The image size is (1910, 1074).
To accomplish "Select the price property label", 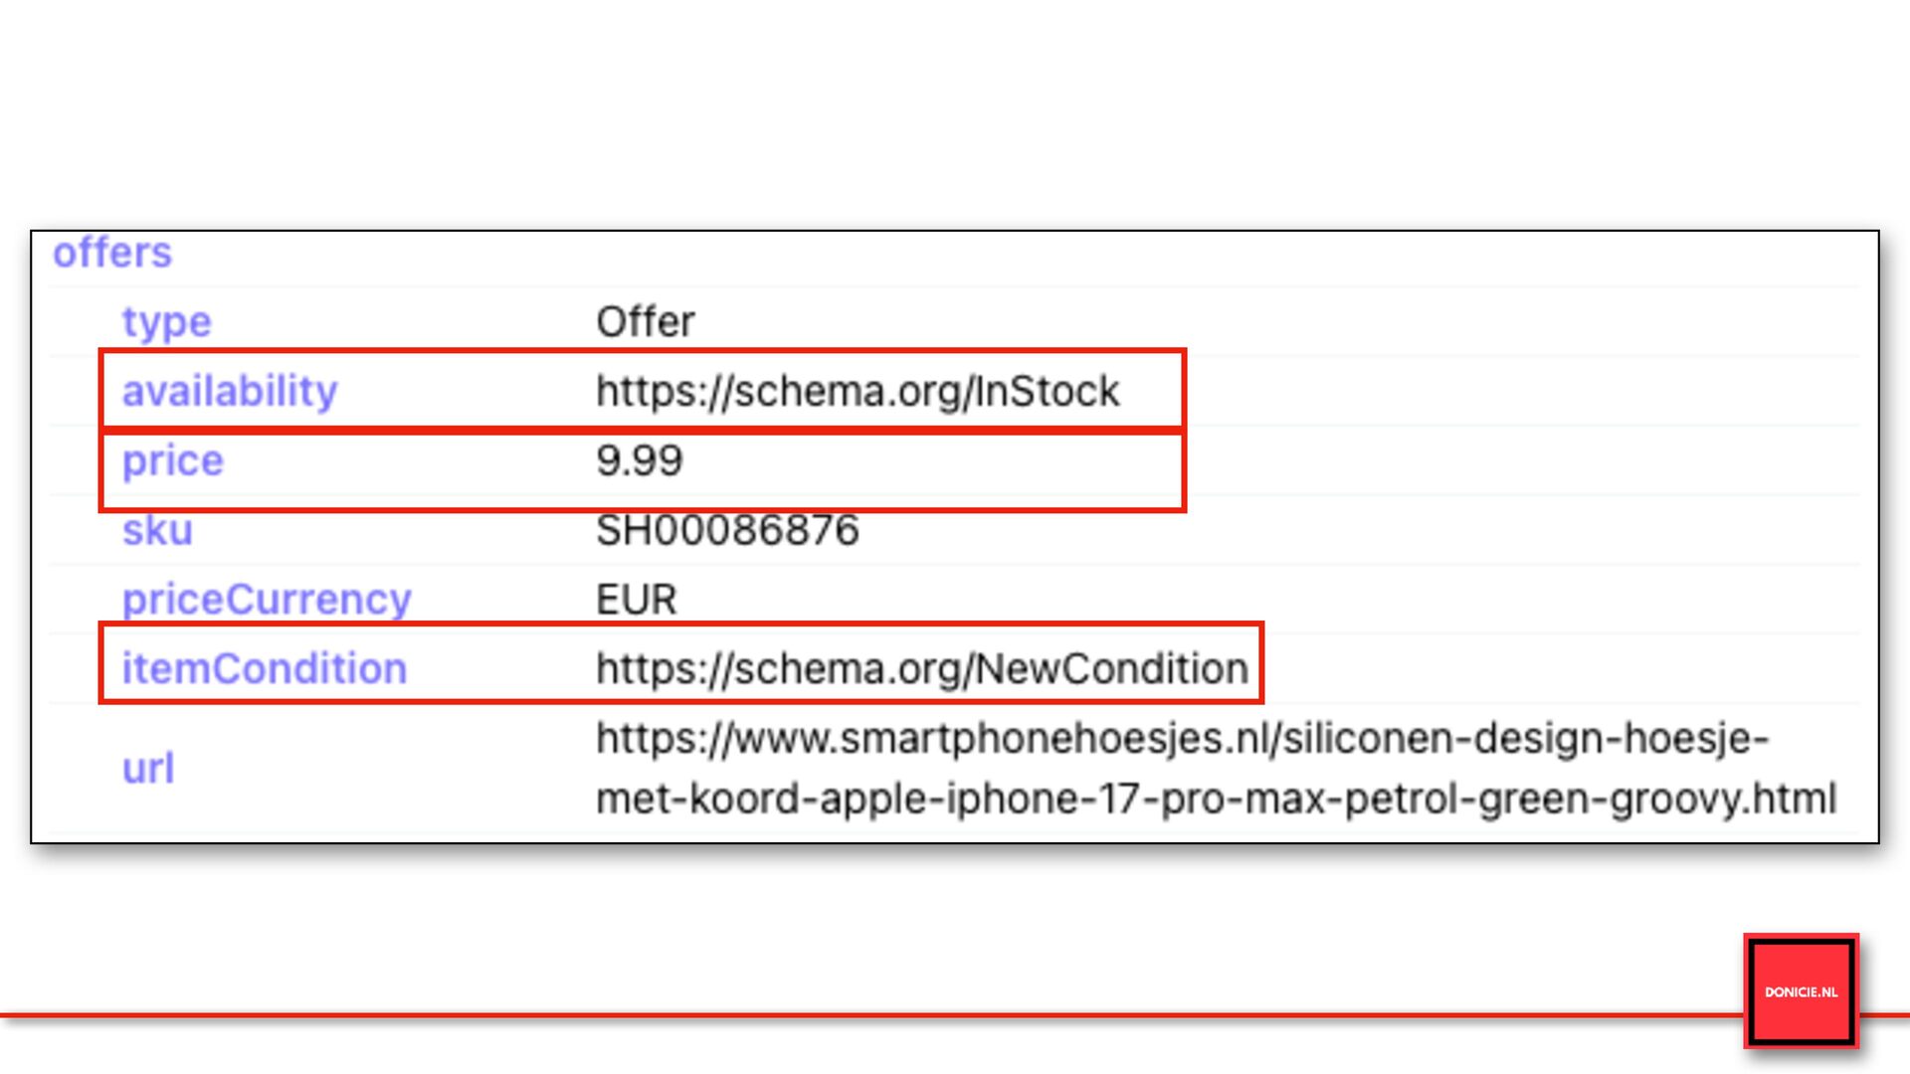I will 173,460.
